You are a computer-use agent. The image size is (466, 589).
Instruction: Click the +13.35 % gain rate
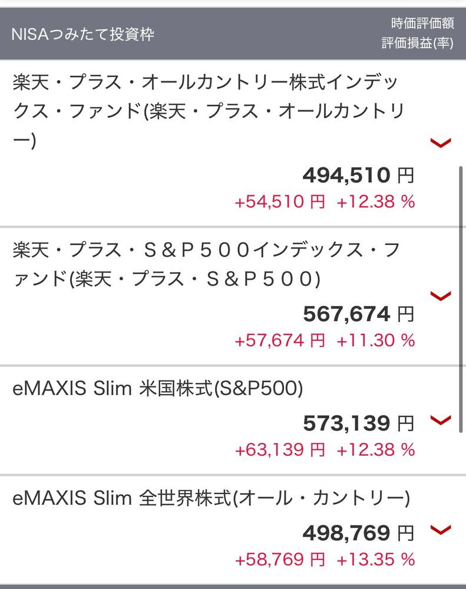(376, 559)
